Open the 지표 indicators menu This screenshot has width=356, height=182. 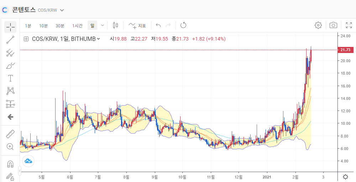tap(137, 25)
